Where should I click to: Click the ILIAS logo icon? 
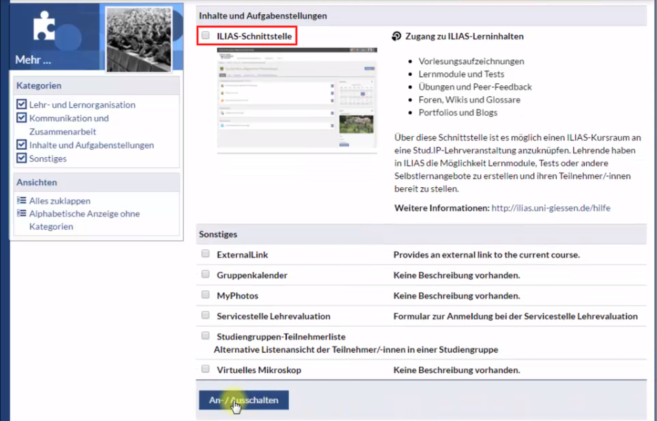[x=396, y=36]
